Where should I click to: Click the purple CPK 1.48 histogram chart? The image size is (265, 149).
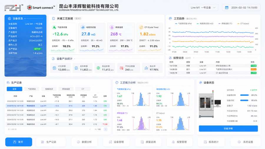click(141, 123)
